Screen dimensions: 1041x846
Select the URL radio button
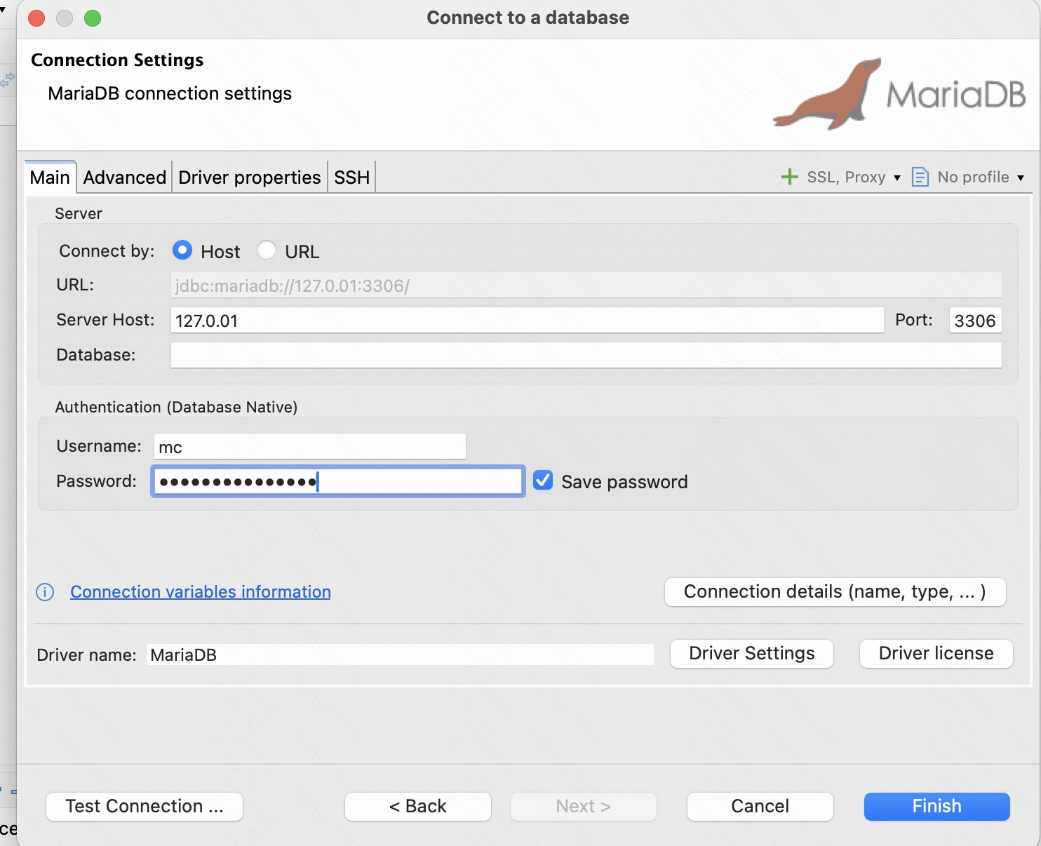coord(267,250)
